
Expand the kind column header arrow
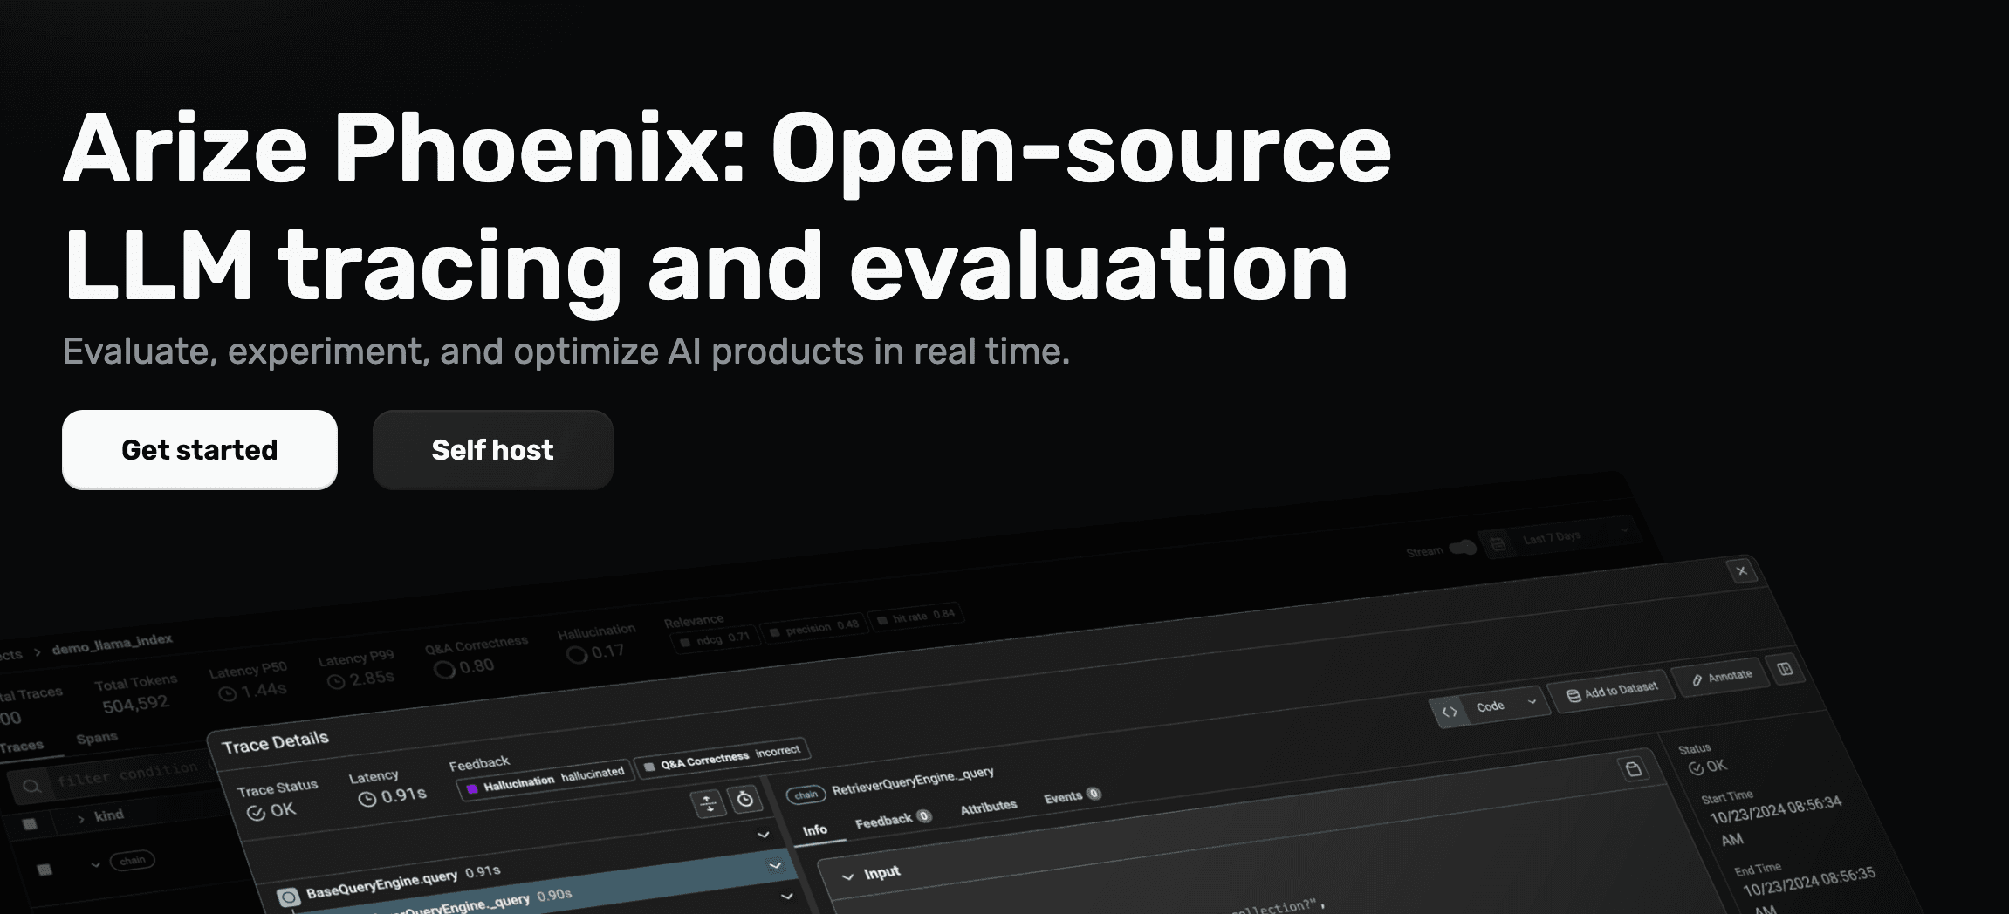pos(81,819)
